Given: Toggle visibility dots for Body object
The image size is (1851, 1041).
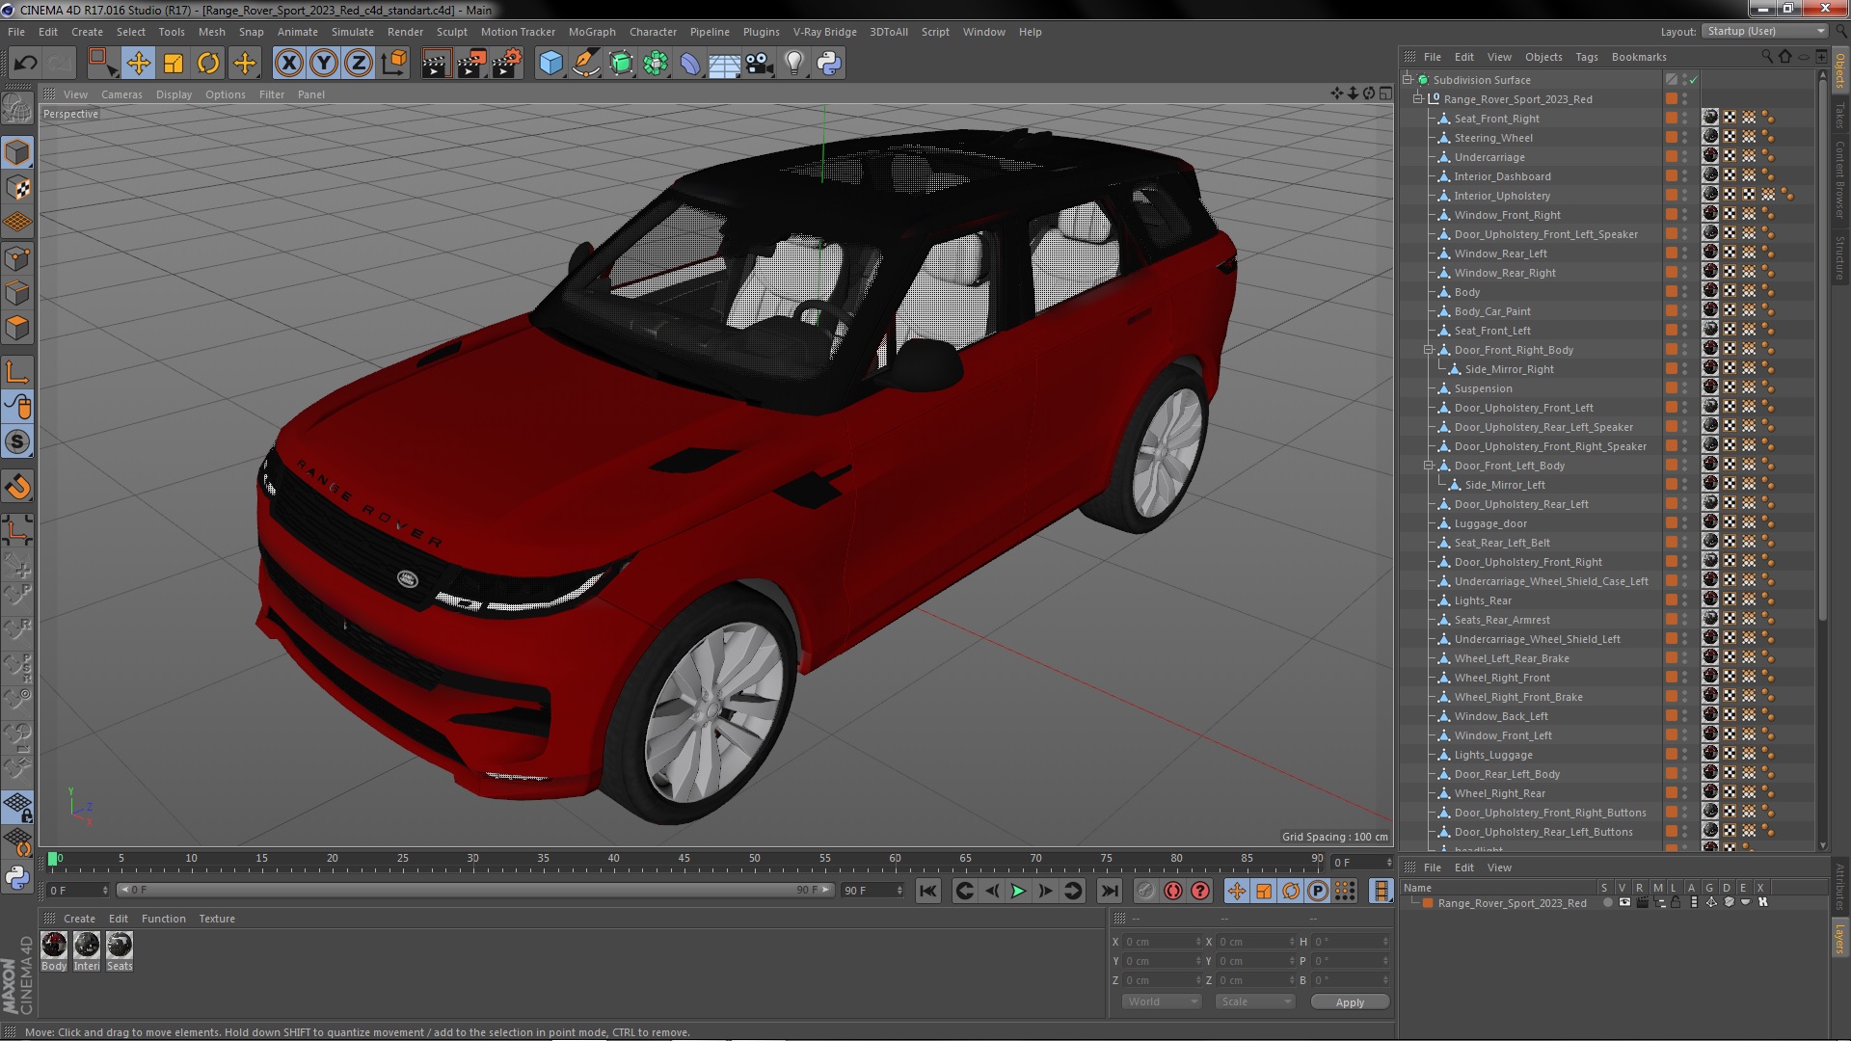Looking at the screenshot, I should [x=1685, y=292].
